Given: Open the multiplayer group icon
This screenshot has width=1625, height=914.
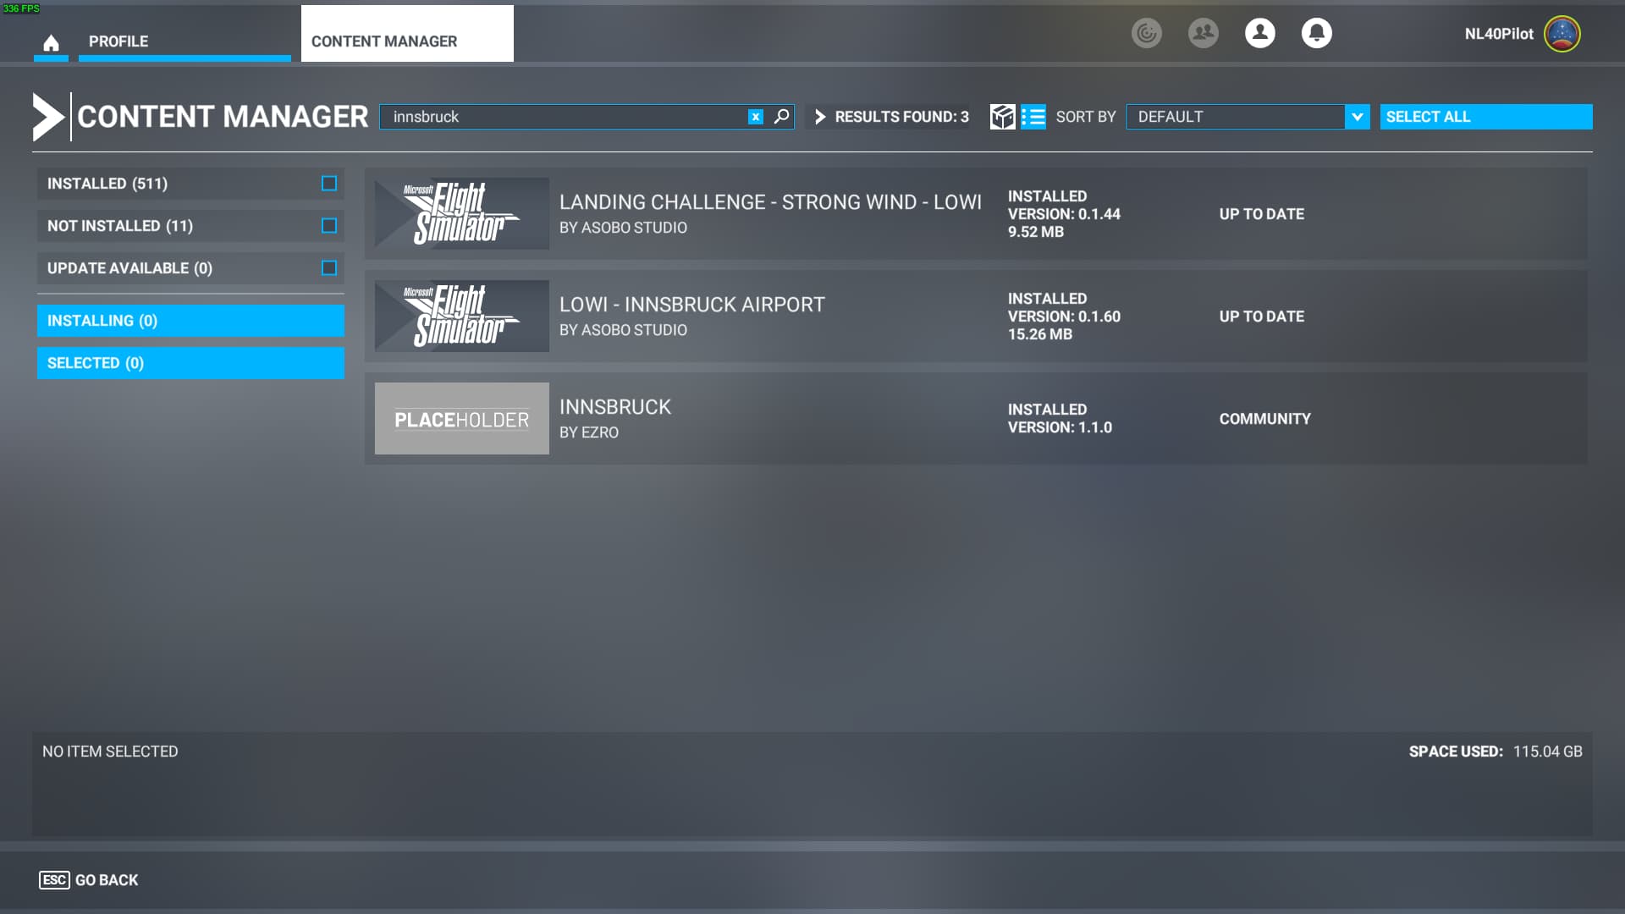Looking at the screenshot, I should point(1204,33).
